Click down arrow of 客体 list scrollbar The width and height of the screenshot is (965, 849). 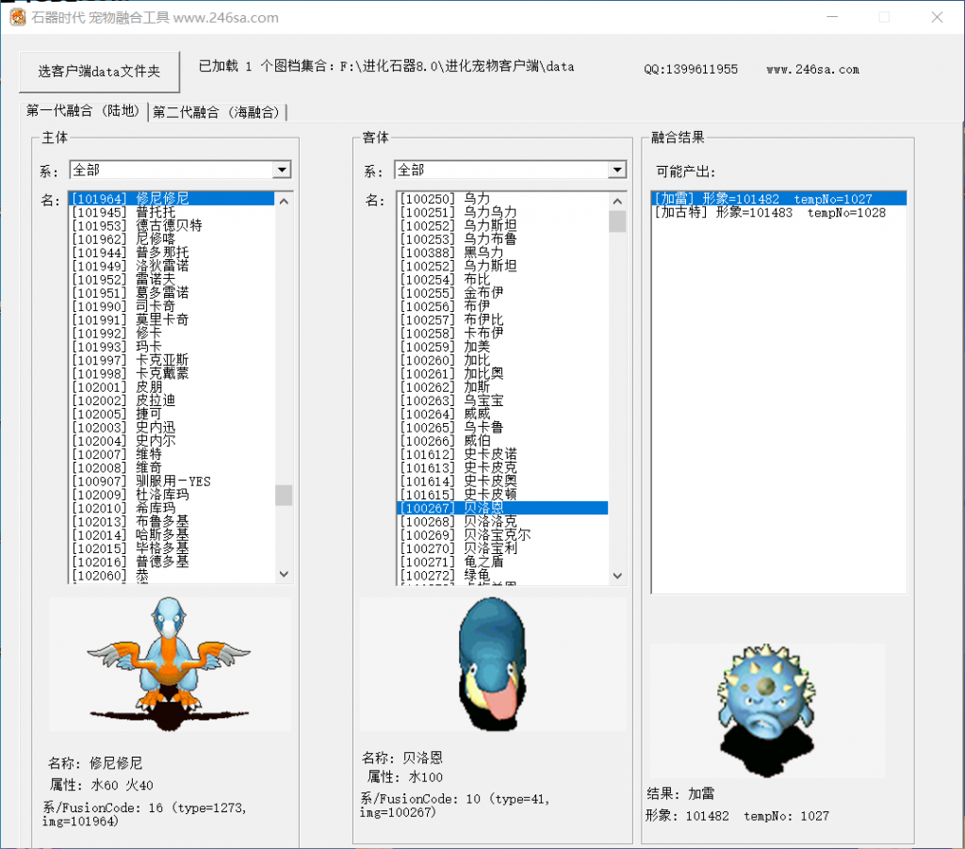coord(617,575)
